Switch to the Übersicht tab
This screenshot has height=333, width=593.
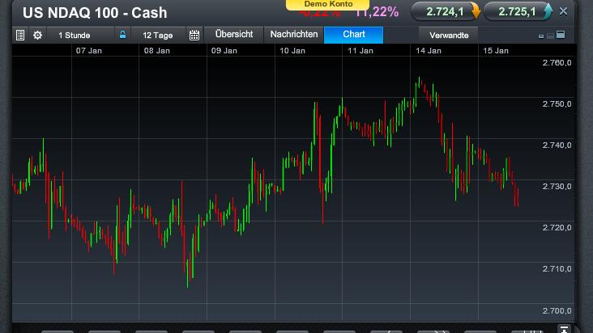[x=234, y=35]
